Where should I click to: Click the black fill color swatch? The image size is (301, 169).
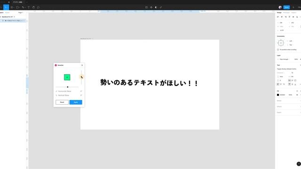coord(278,95)
